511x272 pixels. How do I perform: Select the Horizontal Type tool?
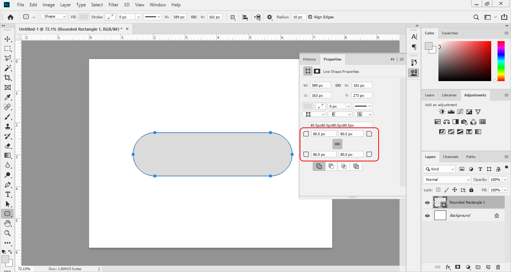click(7, 194)
